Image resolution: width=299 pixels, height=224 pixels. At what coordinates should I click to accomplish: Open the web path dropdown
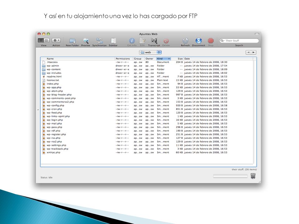150,52
